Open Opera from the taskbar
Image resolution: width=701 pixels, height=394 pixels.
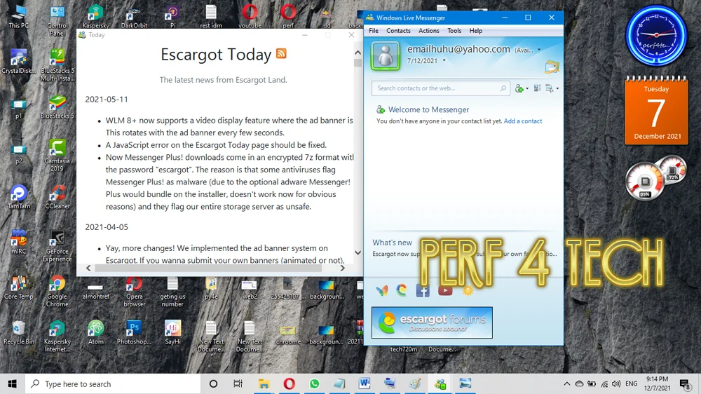290,383
